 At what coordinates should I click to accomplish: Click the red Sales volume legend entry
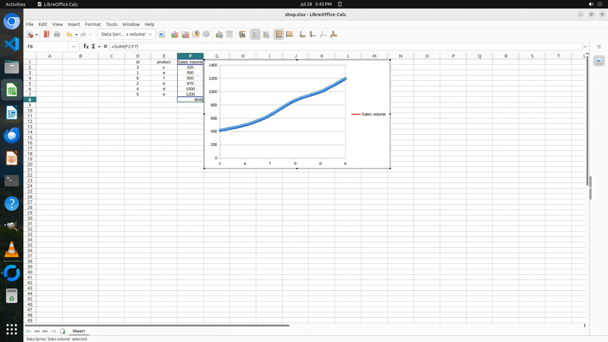click(369, 114)
